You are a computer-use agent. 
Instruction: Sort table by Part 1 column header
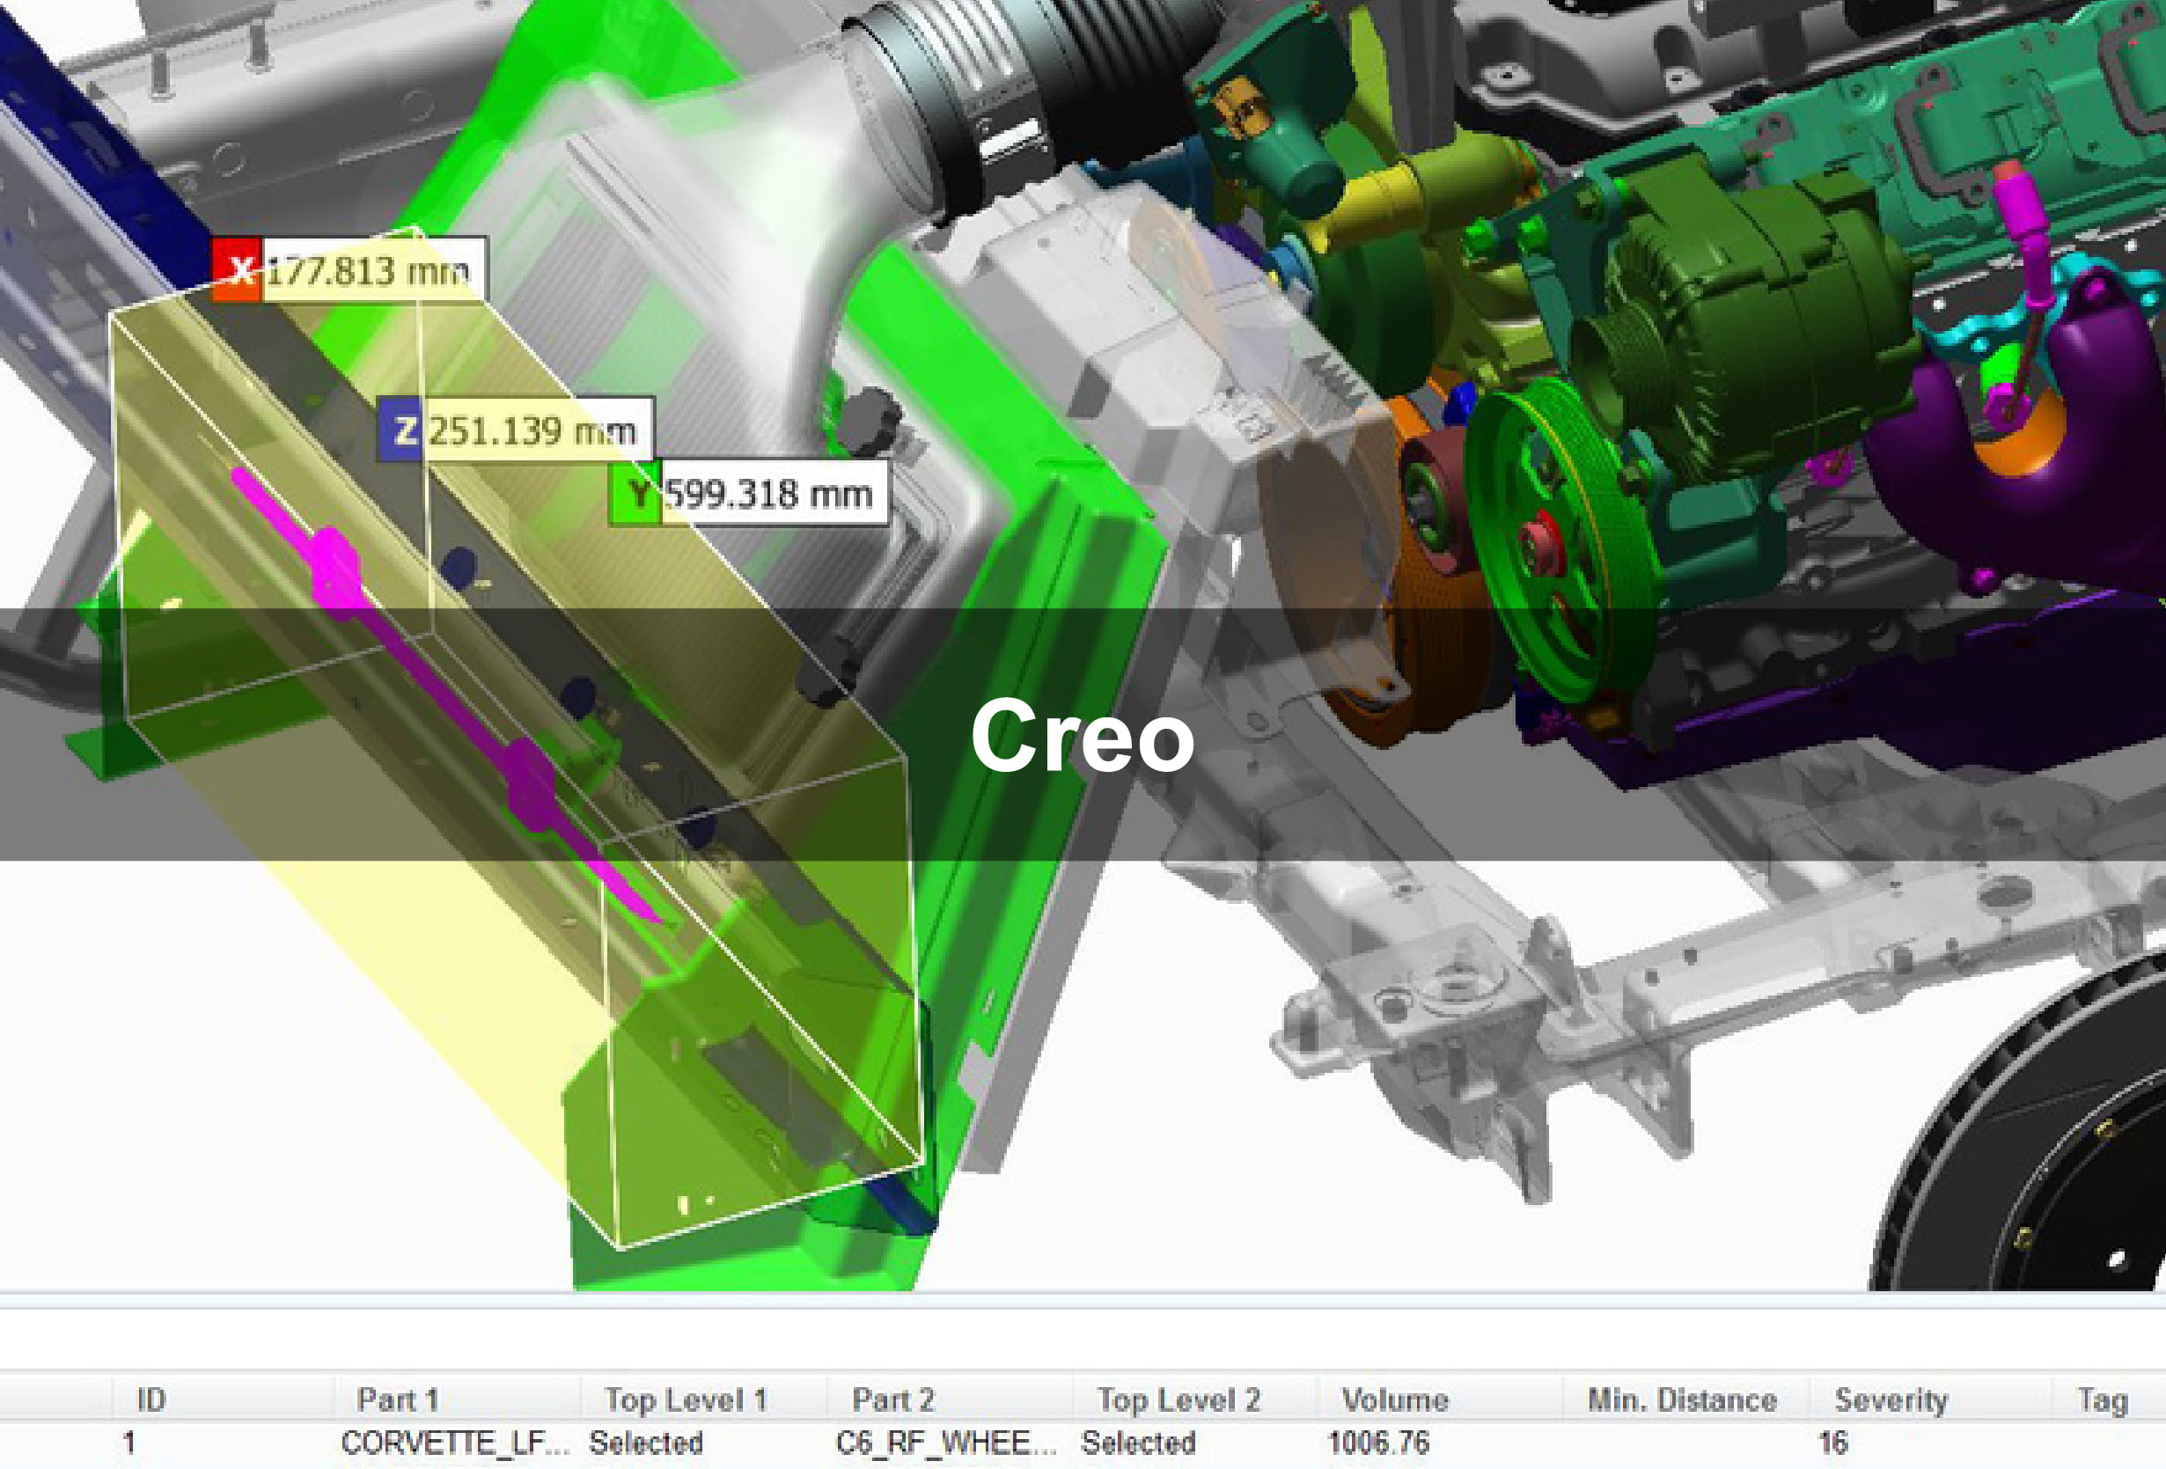(x=398, y=1400)
